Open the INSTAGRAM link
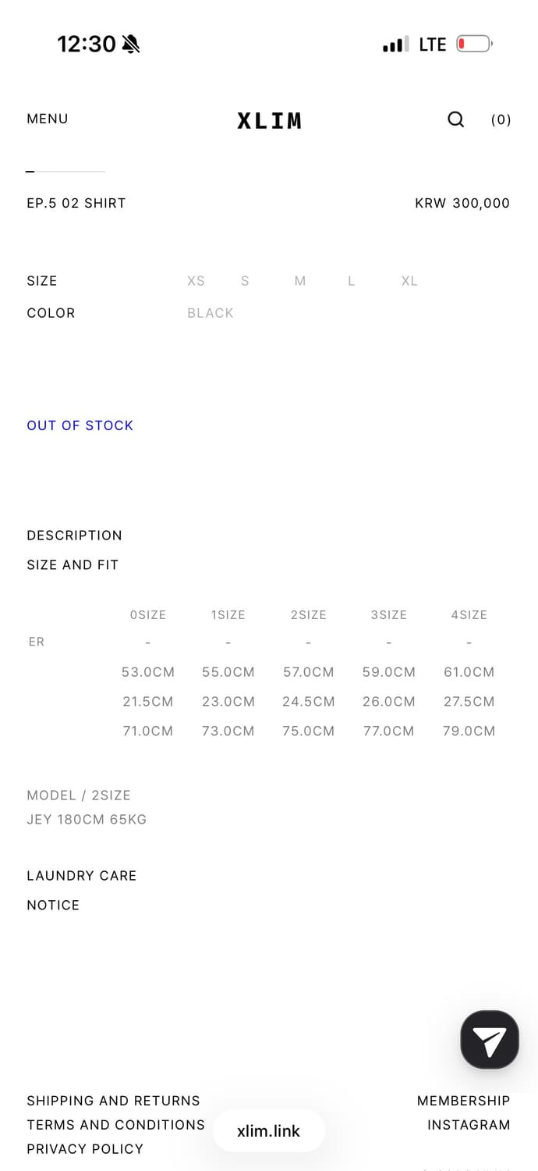This screenshot has height=1171, width=538. 469,1125
